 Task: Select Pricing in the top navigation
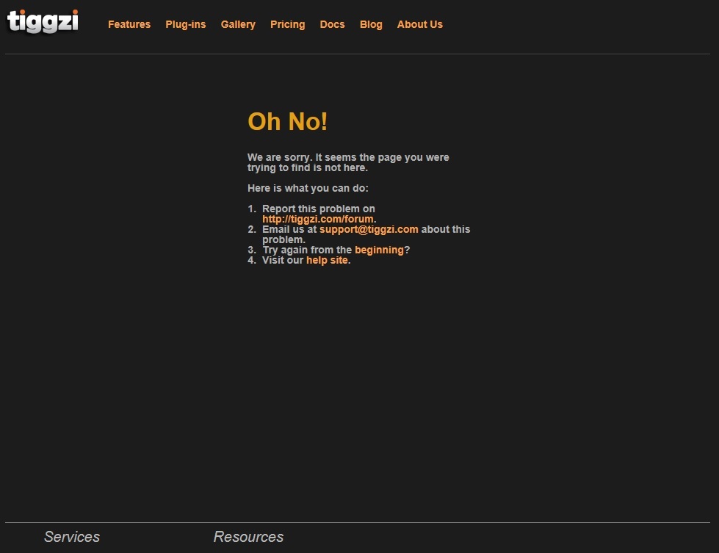(287, 24)
